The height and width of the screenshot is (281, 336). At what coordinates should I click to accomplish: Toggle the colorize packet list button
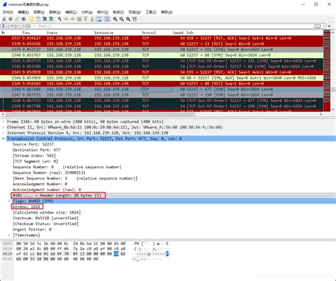point(107,19)
